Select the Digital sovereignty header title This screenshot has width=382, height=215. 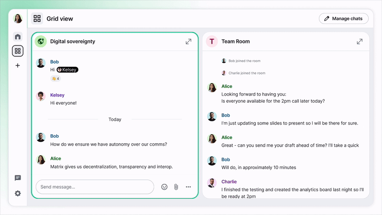73,42
